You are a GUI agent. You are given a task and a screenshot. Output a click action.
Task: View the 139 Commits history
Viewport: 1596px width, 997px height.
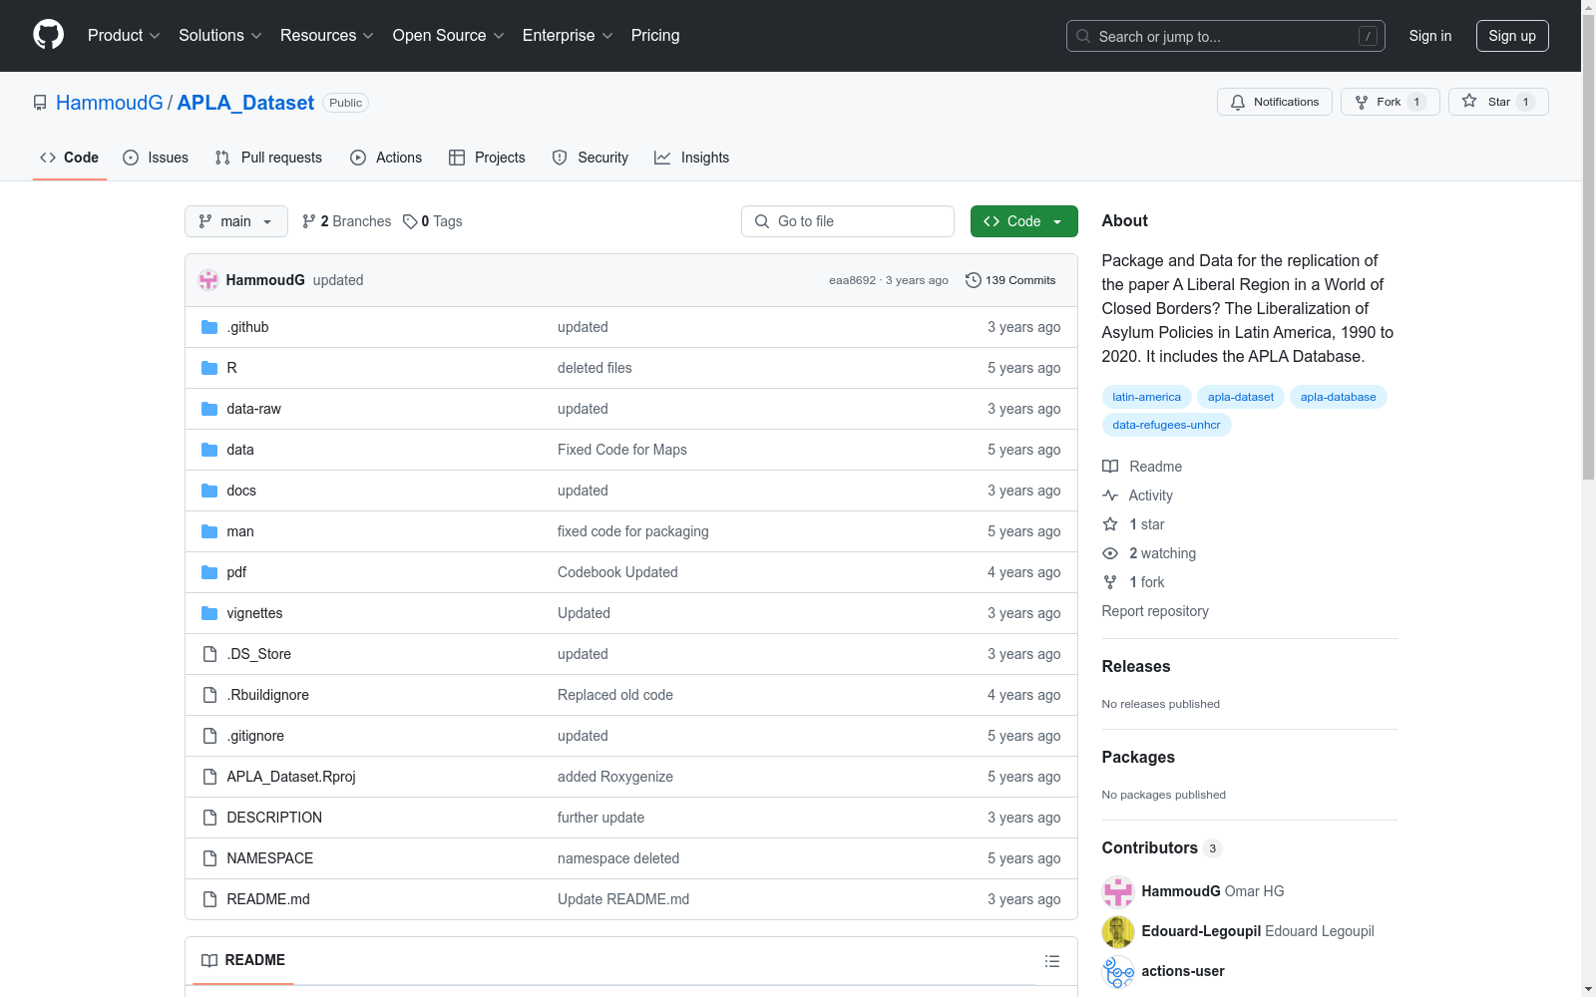pyautogui.click(x=1010, y=280)
